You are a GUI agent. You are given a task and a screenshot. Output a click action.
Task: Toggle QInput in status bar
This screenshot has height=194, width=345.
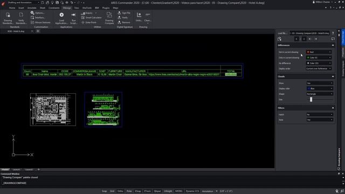157,191
